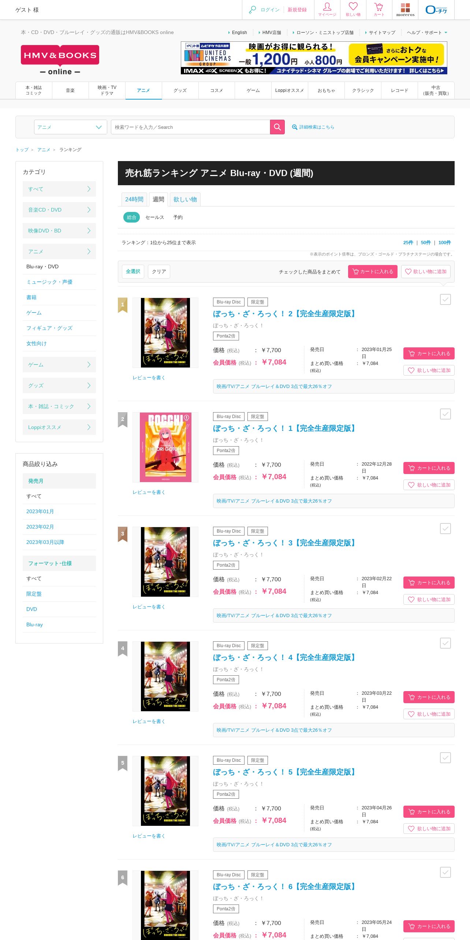Image resolution: width=470 pixels, height=940 pixels.
Task: Click the key icon next to ログイン
Action: (252, 10)
